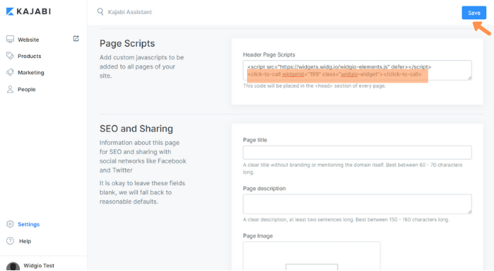The height and width of the screenshot is (271, 494).
Task: Open website in new tab icon
Action: pos(76,38)
